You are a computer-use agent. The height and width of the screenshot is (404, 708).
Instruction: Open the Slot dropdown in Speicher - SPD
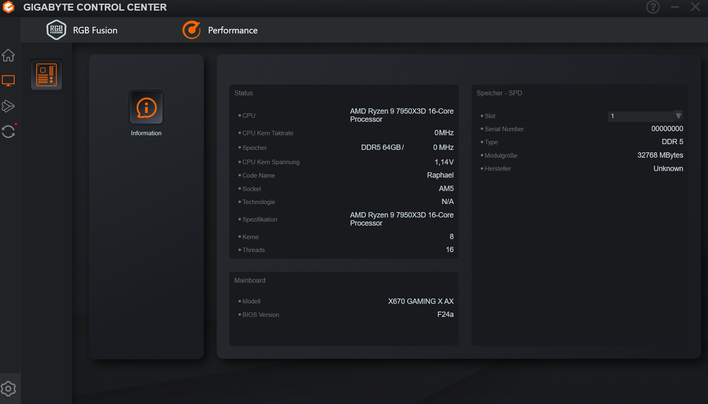[645, 116]
